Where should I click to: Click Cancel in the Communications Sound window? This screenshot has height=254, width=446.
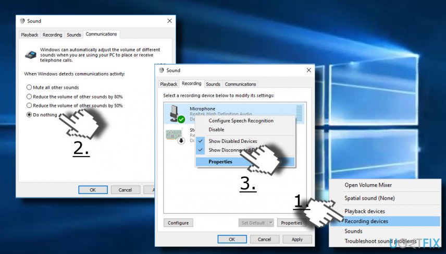[125, 190]
